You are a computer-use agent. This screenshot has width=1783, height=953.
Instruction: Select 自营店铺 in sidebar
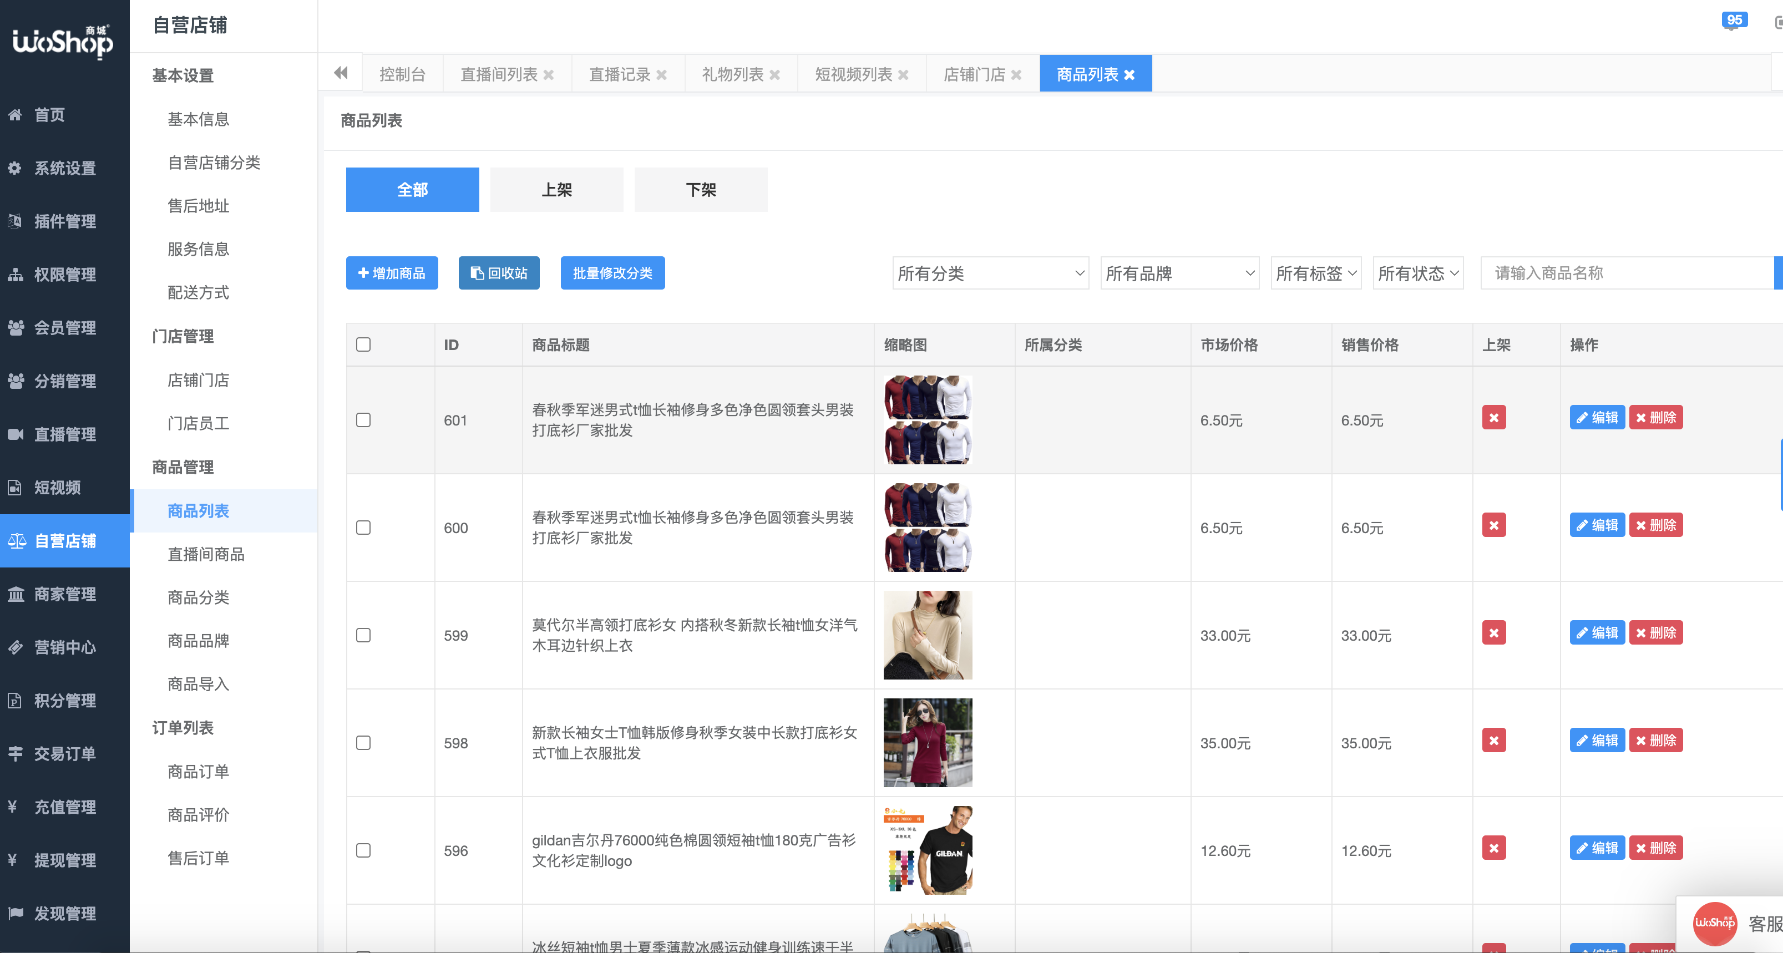coord(64,541)
